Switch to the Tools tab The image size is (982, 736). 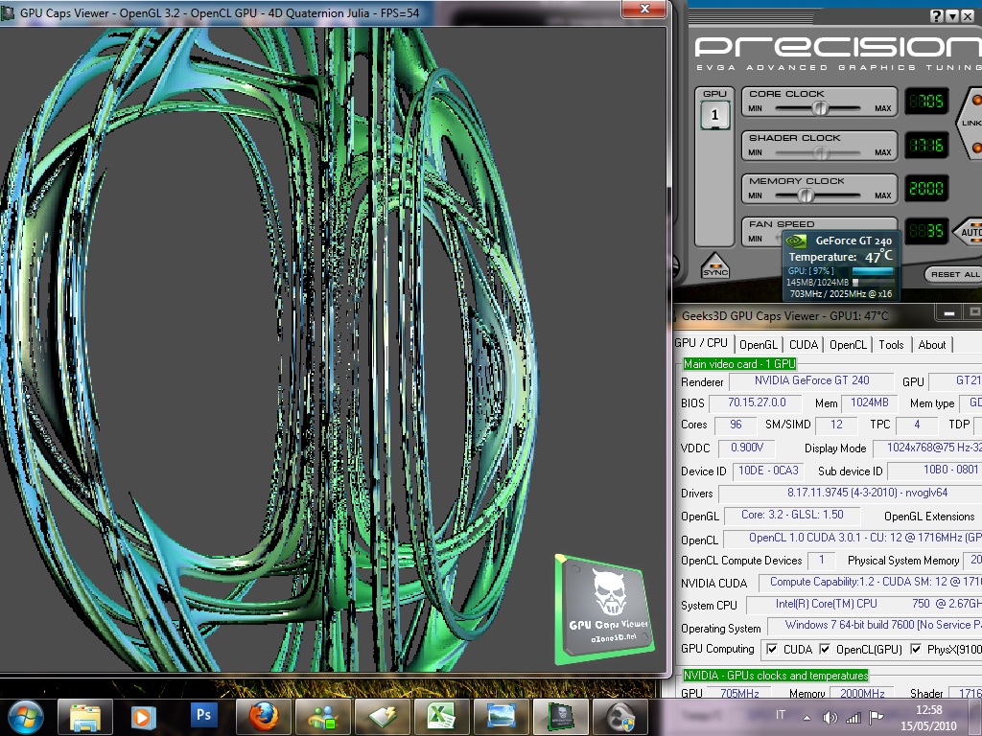[891, 345]
